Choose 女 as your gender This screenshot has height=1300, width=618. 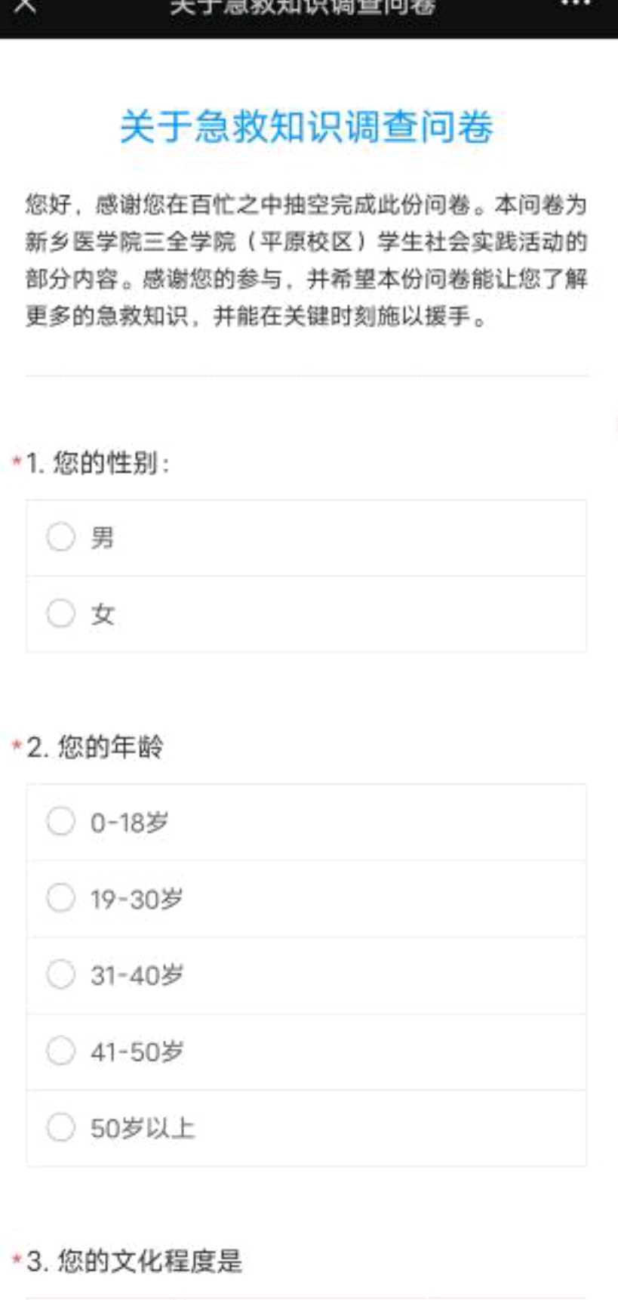(61, 613)
